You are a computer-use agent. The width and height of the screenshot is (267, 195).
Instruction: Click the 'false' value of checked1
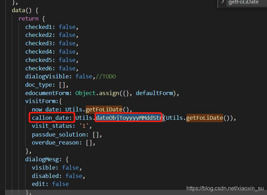(x=67, y=27)
